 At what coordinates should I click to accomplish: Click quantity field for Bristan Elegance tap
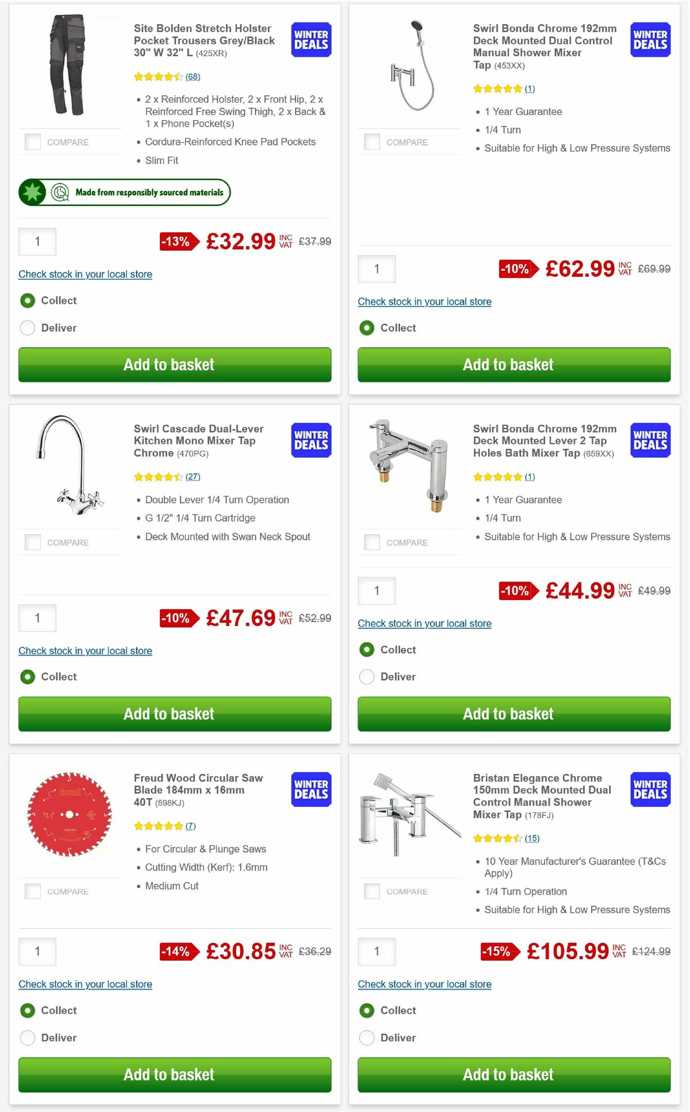(x=377, y=952)
